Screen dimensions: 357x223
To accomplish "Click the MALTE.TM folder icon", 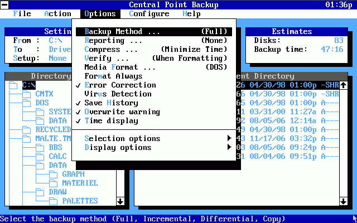I will coord(27,139).
